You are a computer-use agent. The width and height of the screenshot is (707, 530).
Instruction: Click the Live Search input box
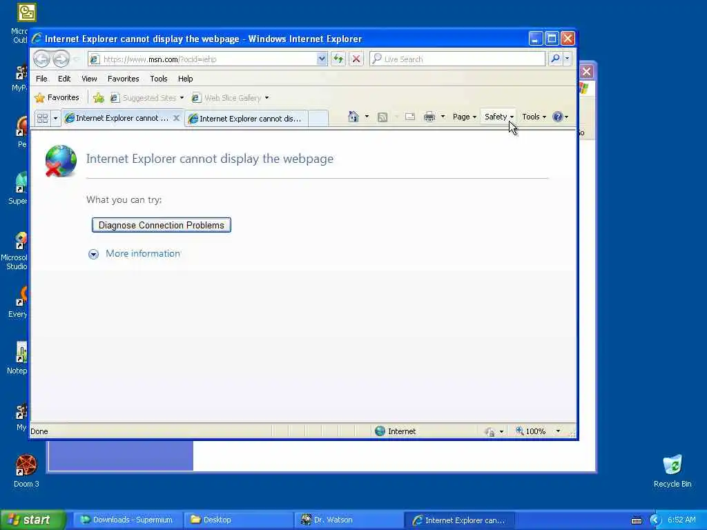[457, 59]
